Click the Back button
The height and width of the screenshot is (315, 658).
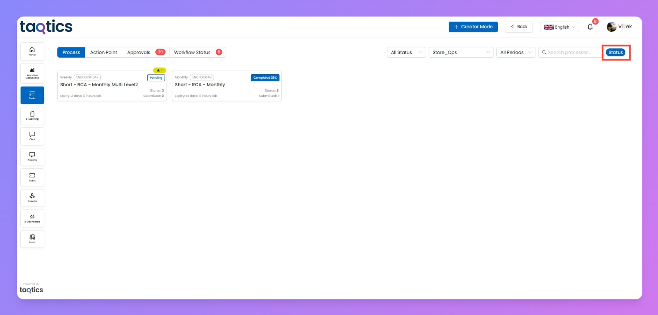tap(519, 27)
